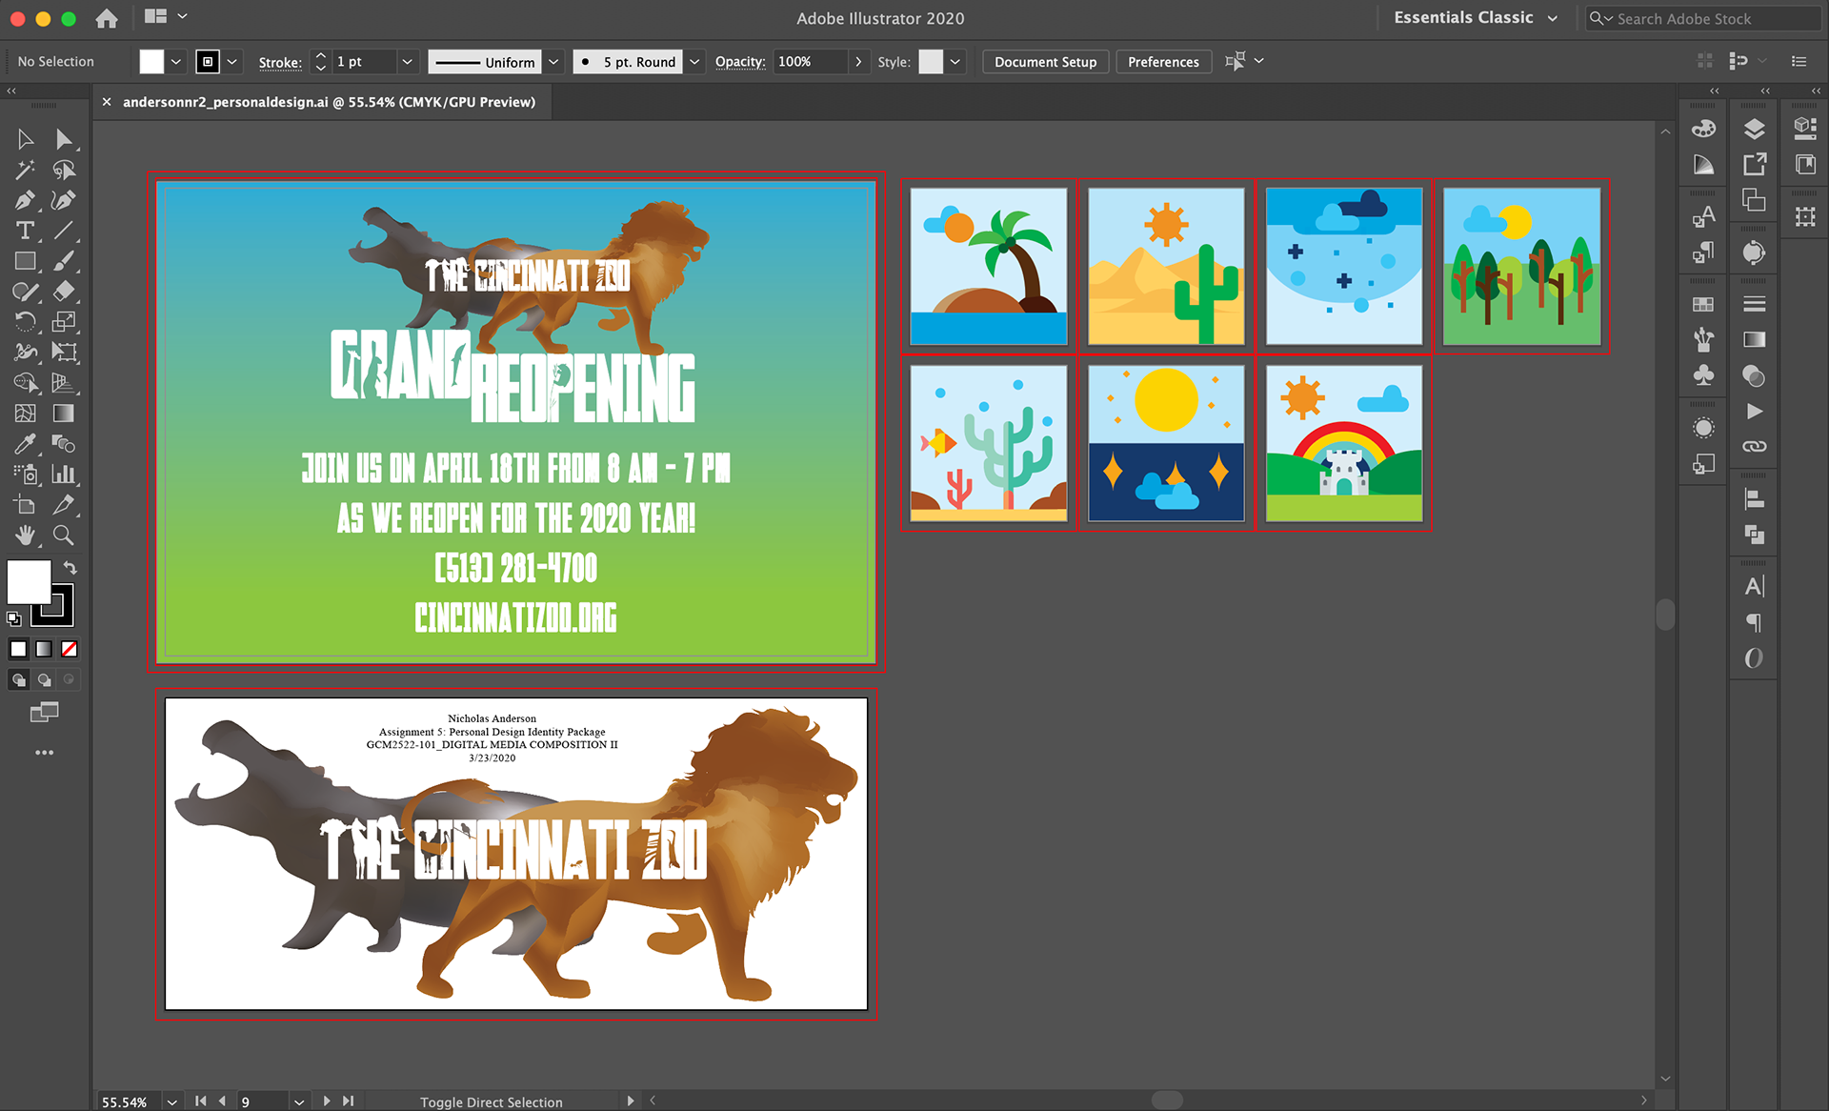This screenshot has height=1111, width=1829.
Task: Activate the Zoom tool
Action: (x=64, y=535)
